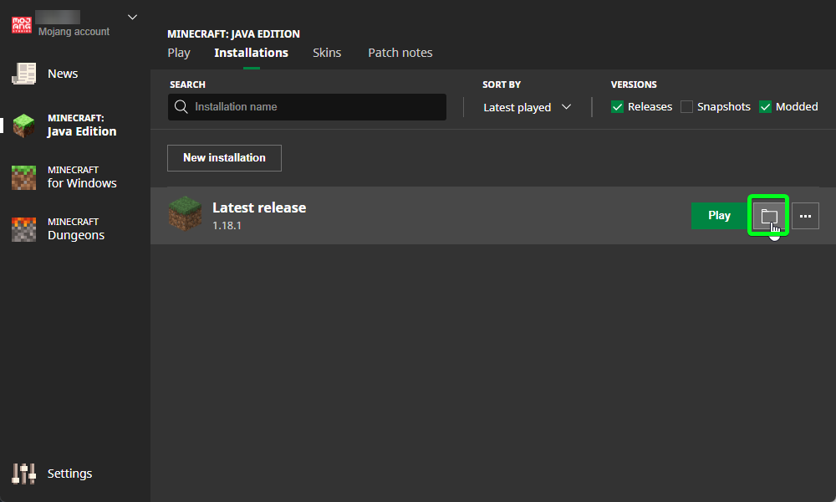
Task: Click the Latest release installation title
Action: (259, 207)
